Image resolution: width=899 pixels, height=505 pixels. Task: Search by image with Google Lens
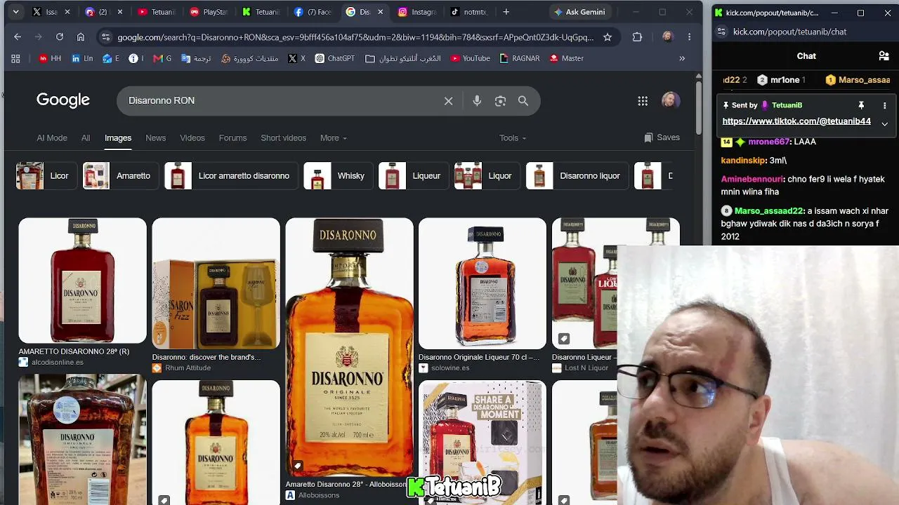click(500, 100)
